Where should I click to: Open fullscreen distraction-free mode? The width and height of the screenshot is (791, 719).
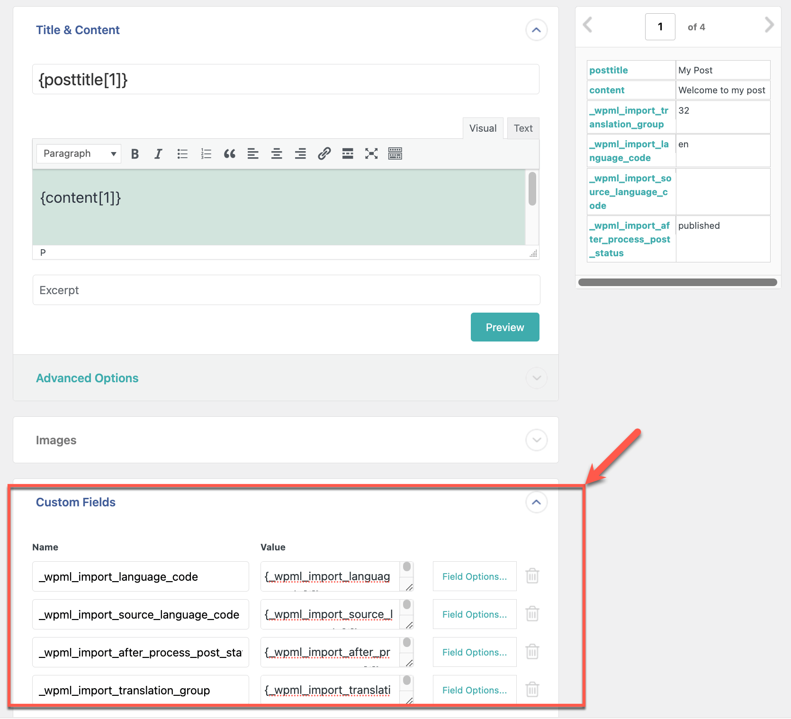pos(371,153)
